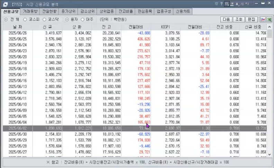Click the memo note icon in title bar

(216, 4)
